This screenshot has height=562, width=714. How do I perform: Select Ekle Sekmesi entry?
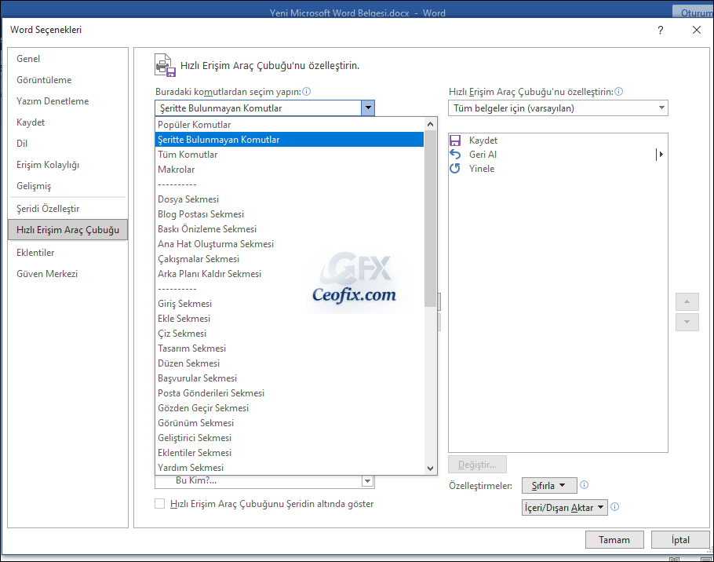[x=290, y=319]
